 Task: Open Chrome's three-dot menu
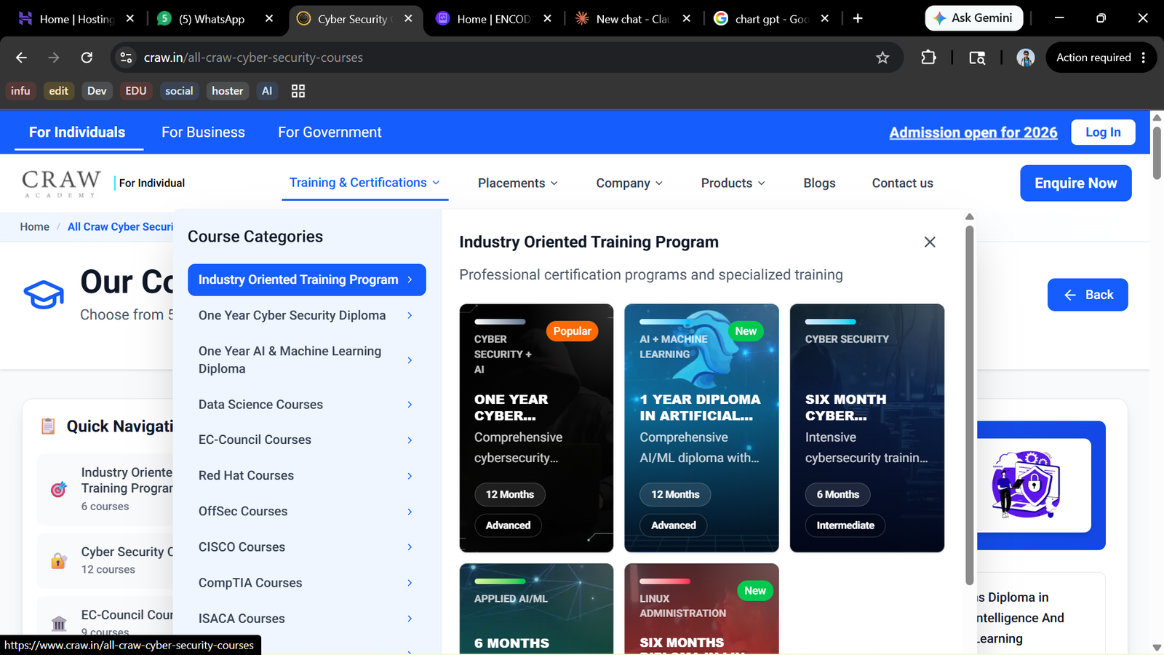[1144, 57]
